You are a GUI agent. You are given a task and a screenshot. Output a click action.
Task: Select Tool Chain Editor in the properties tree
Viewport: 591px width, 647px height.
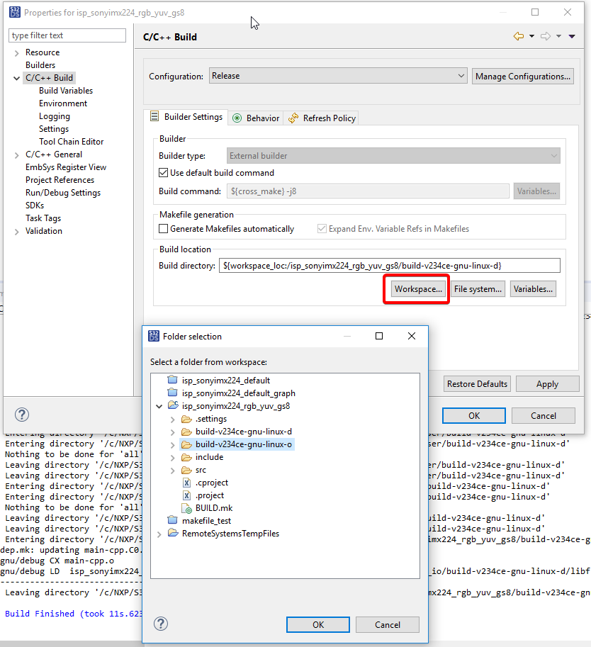click(71, 142)
